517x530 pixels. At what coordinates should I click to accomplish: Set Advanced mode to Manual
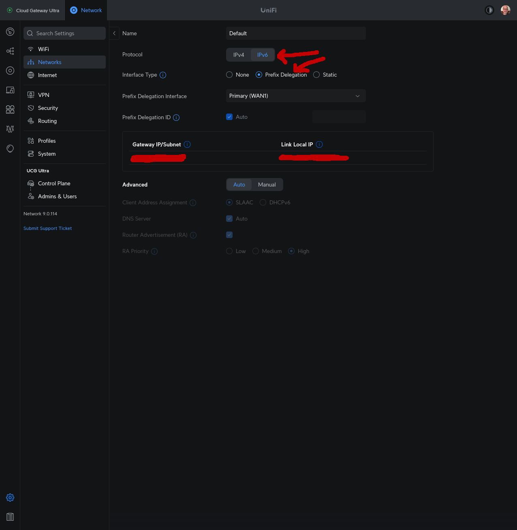tap(267, 185)
